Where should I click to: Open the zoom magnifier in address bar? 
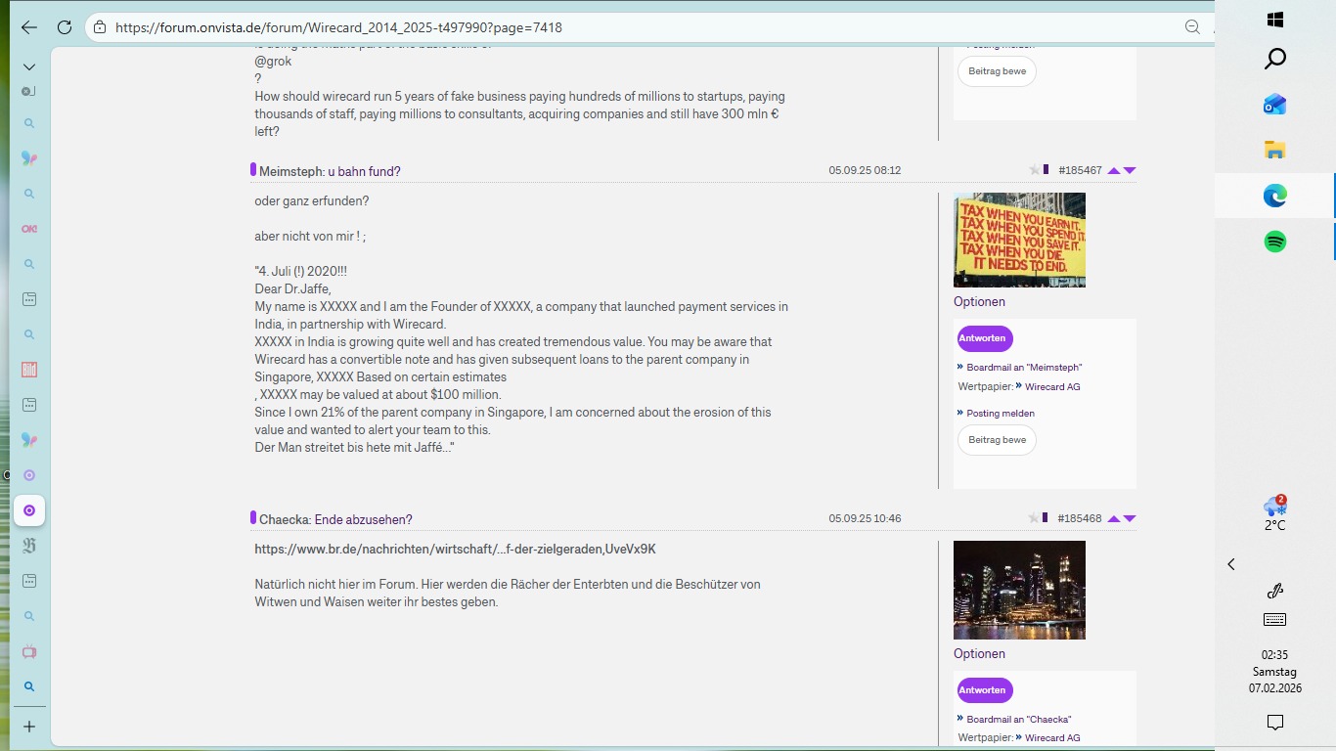pyautogui.click(x=1192, y=27)
